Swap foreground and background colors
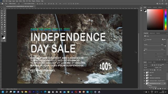This screenshot has width=168, height=94. click(5, 36)
